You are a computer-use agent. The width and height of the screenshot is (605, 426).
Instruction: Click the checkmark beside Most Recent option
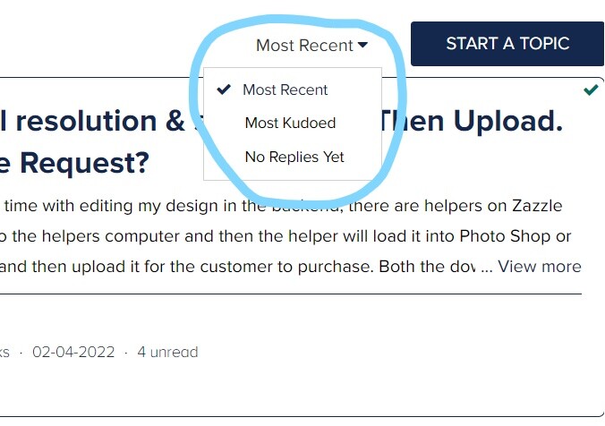click(x=224, y=89)
